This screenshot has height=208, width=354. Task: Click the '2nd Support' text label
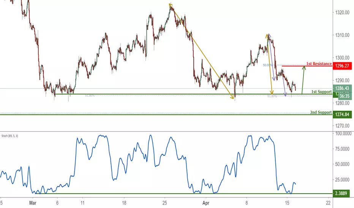tap(321, 112)
